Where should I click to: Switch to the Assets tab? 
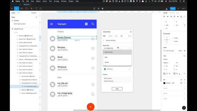[19, 13]
